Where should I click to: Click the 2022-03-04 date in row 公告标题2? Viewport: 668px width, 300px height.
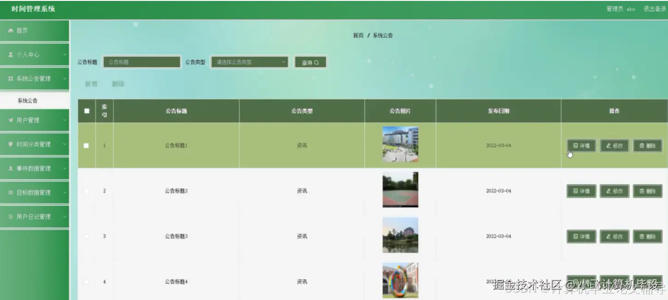pyautogui.click(x=498, y=191)
